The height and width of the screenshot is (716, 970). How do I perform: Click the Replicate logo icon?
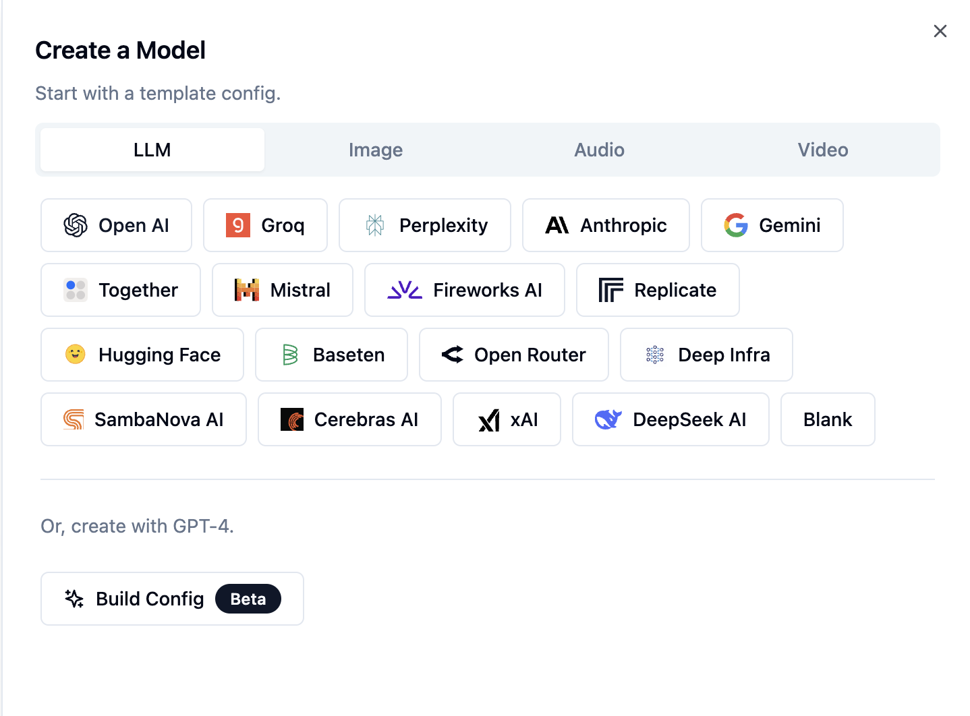coord(611,290)
